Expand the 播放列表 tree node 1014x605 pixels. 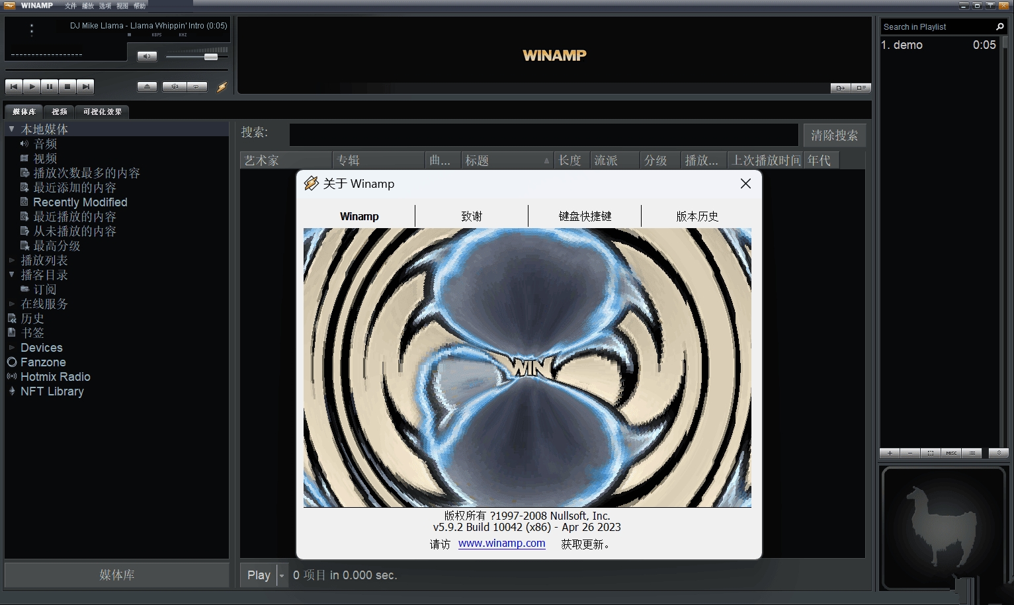point(11,260)
